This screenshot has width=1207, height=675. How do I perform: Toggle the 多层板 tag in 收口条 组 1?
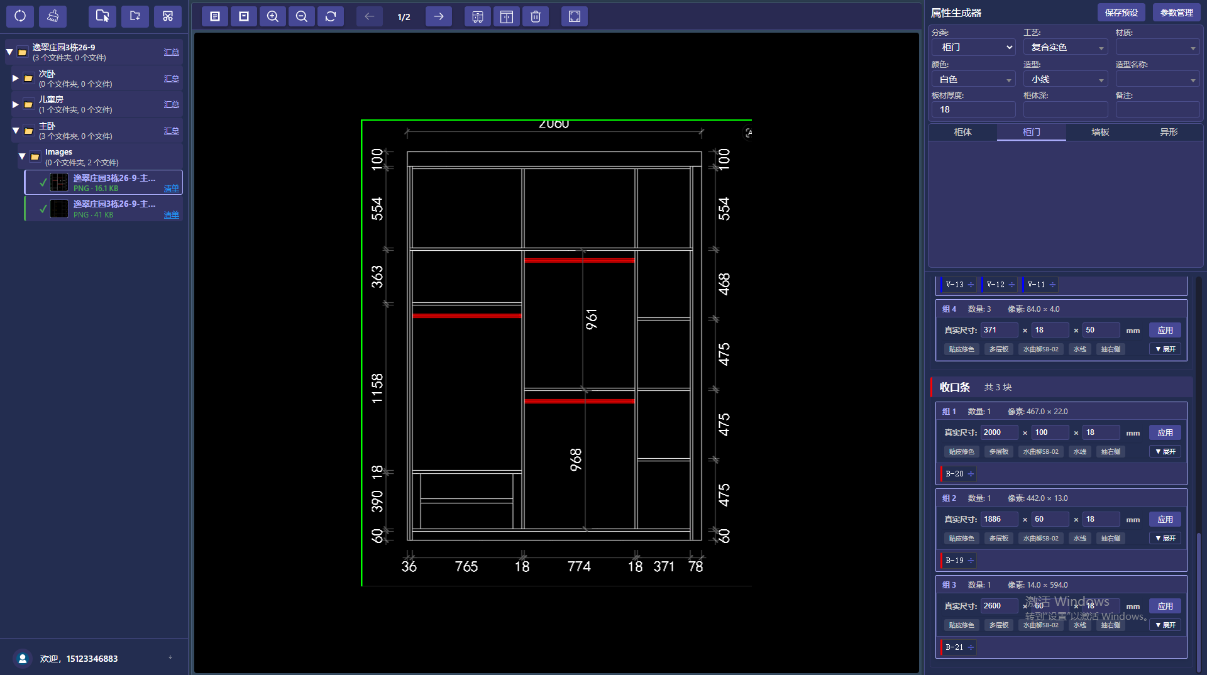(998, 451)
